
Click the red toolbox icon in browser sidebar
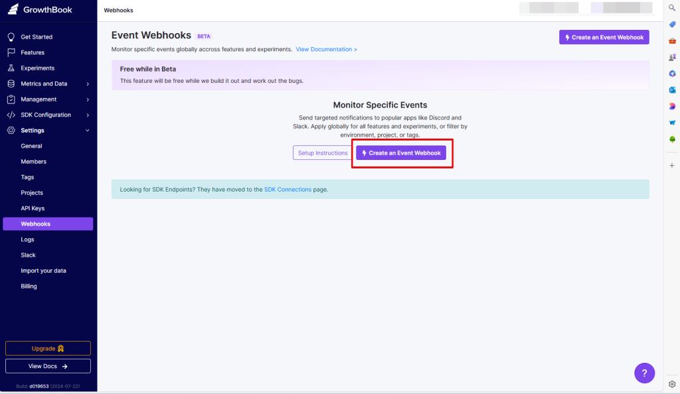[x=672, y=40]
